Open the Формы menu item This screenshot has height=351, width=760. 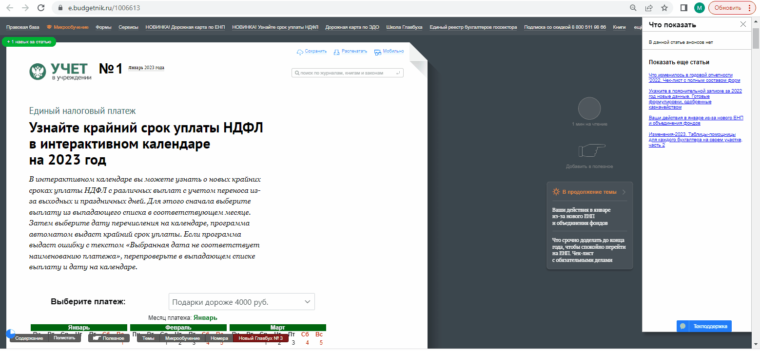[x=103, y=27]
